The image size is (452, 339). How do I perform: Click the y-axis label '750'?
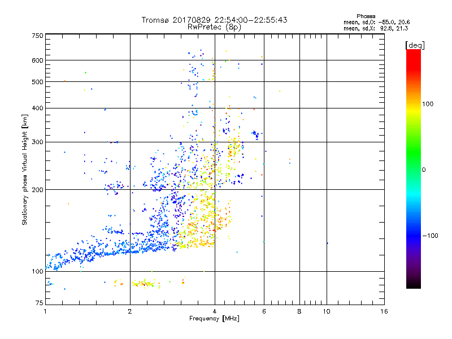pyautogui.click(x=37, y=36)
